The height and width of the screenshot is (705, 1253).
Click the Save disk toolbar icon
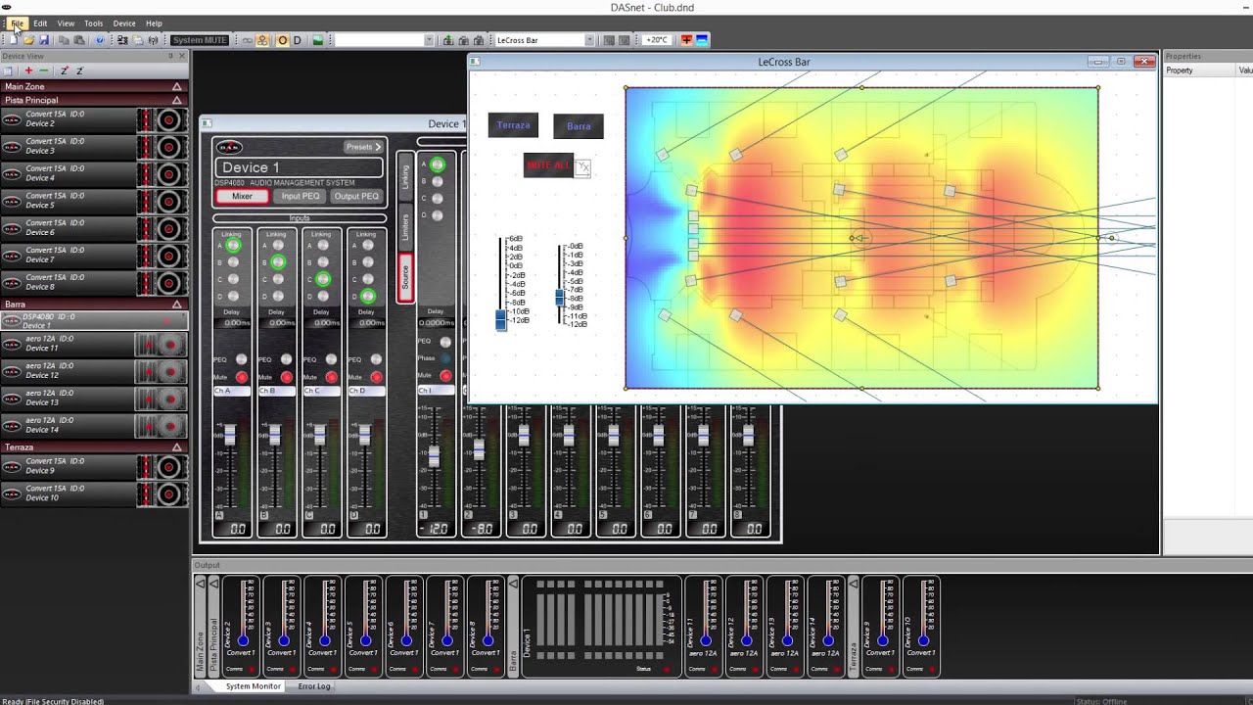tap(43, 40)
